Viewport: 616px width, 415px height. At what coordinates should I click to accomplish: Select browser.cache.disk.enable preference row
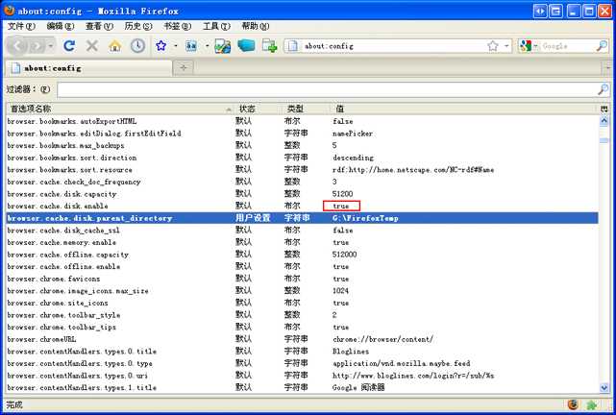coord(302,206)
